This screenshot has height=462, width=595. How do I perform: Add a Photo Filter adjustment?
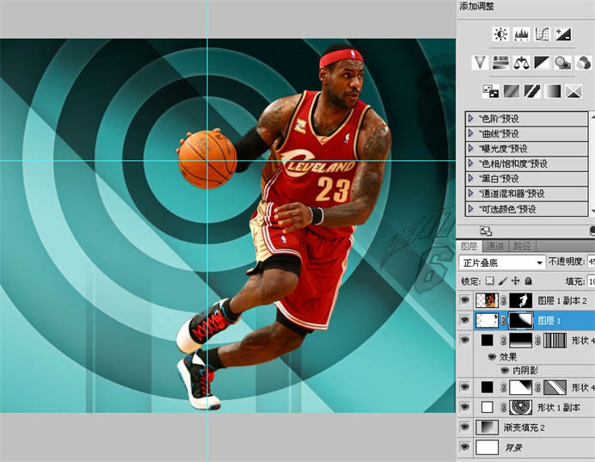pos(562,62)
